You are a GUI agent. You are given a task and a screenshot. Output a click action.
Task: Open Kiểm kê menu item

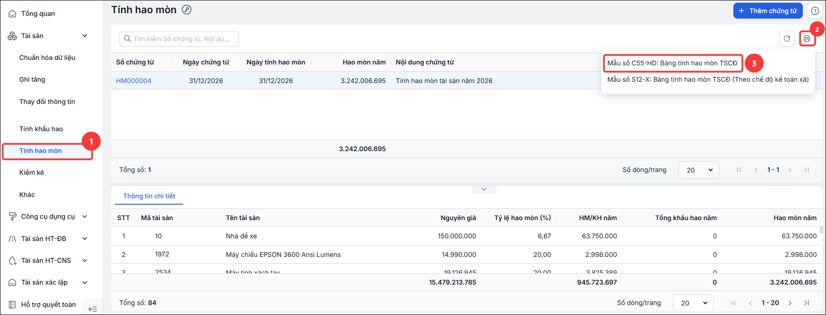pyautogui.click(x=32, y=172)
